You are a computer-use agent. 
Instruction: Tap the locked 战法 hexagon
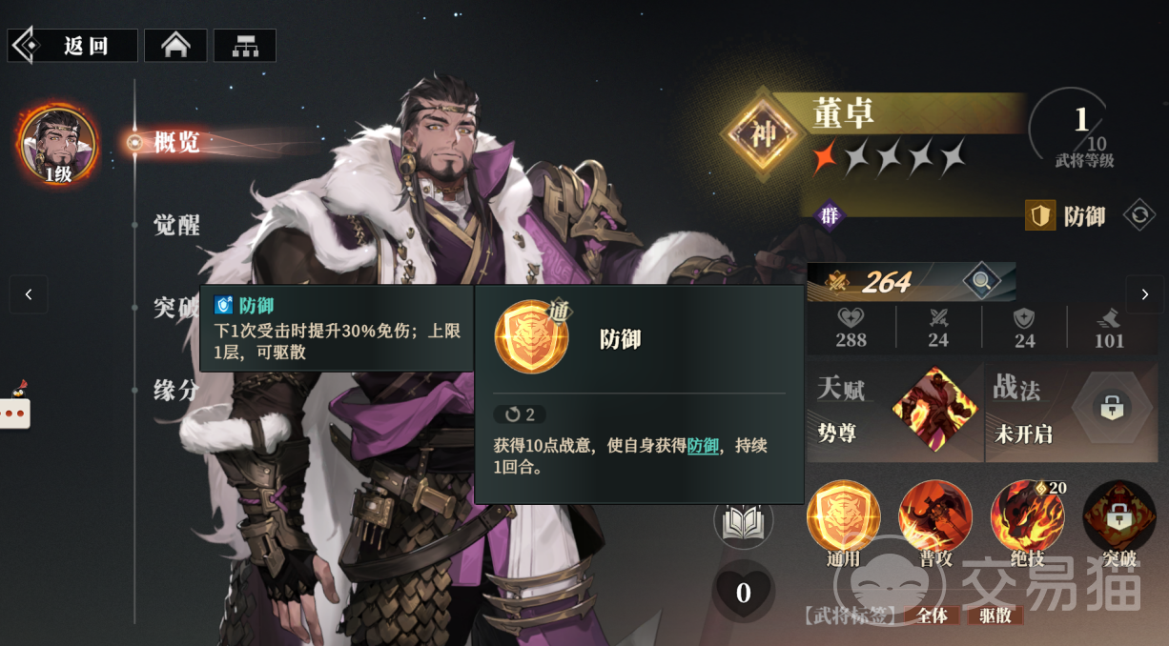pos(1112,409)
